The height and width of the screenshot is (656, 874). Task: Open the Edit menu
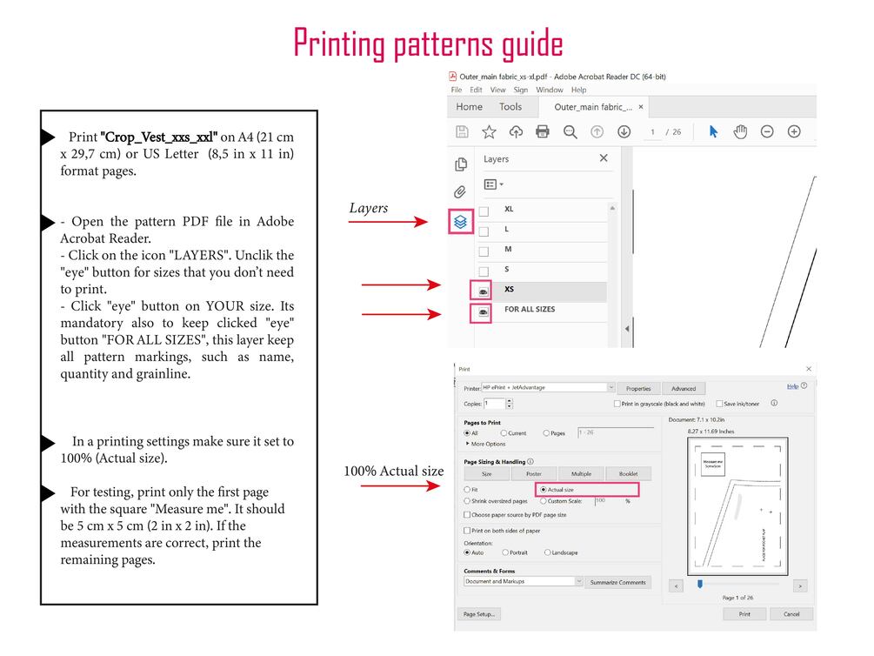(476, 90)
